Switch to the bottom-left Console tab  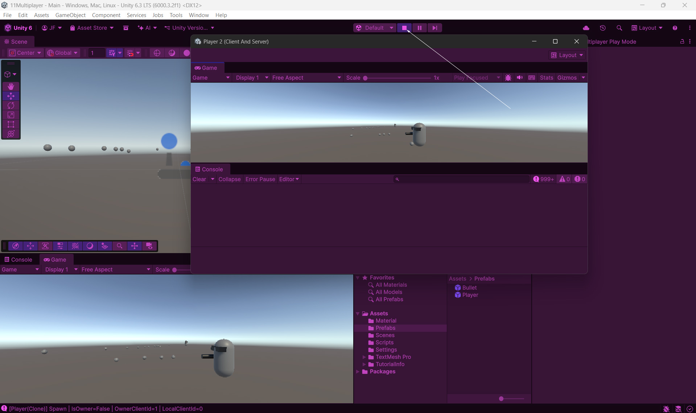coord(18,260)
